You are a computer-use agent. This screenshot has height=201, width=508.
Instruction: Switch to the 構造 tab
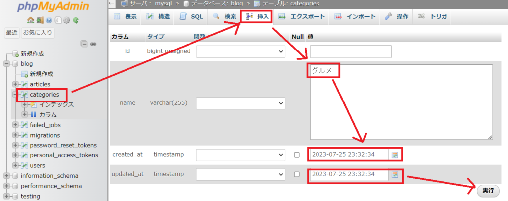pos(158,17)
